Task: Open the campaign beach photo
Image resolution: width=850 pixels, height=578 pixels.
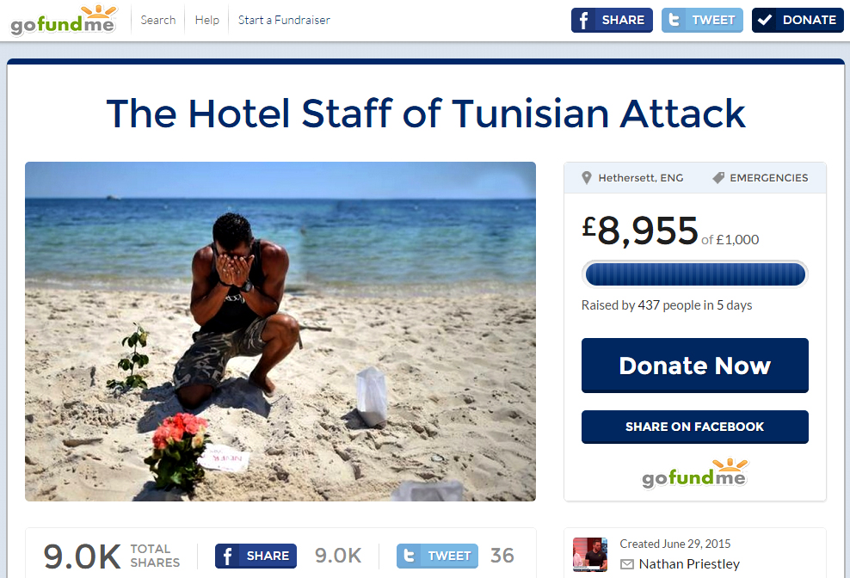Action: 280,331
